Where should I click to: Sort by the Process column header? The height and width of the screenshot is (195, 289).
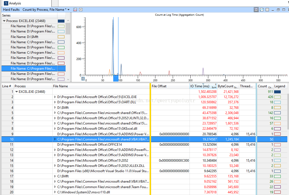(x=33, y=86)
